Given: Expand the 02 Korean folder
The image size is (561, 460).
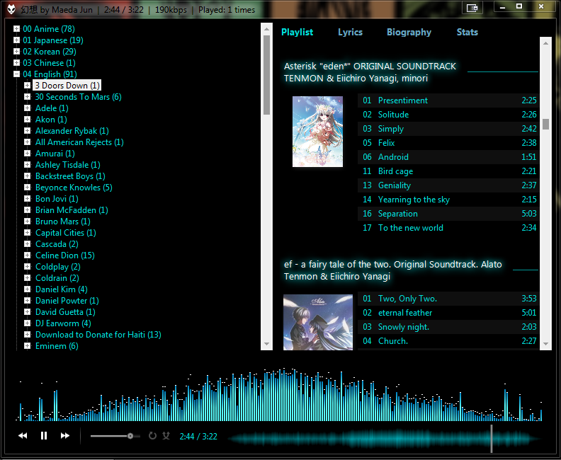Looking at the screenshot, I should pyautogui.click(x=16, y=52).
